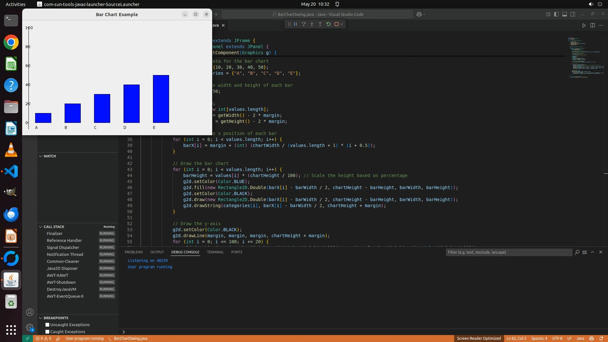Open language mode Java in status bar
This screenshot has width=608, height=342.
580,339
